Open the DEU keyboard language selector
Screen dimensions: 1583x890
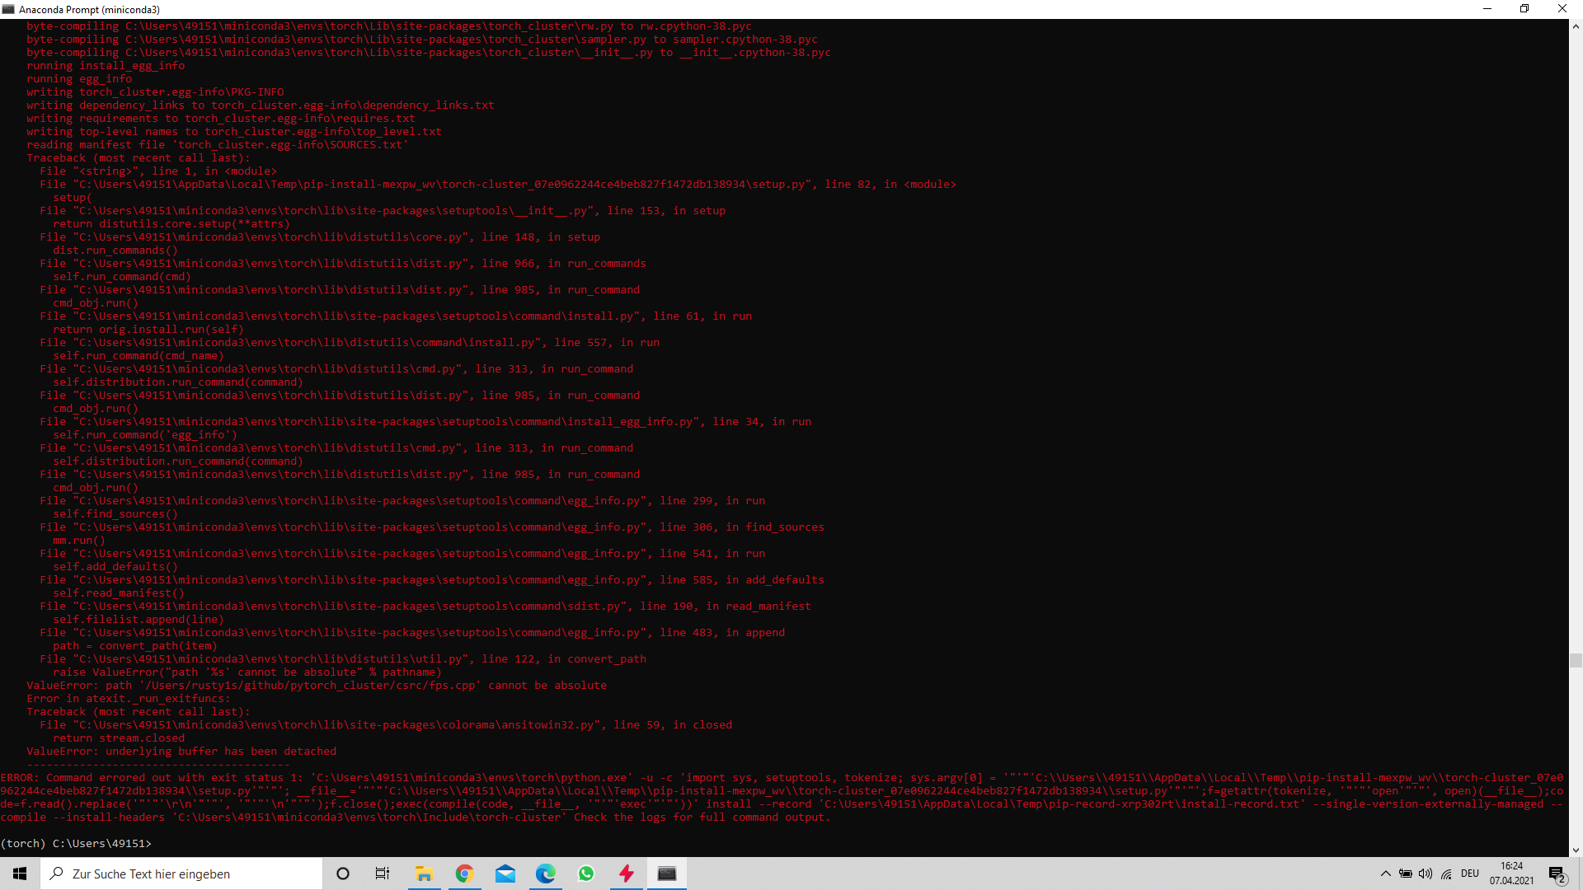(x=1472, y=874)
